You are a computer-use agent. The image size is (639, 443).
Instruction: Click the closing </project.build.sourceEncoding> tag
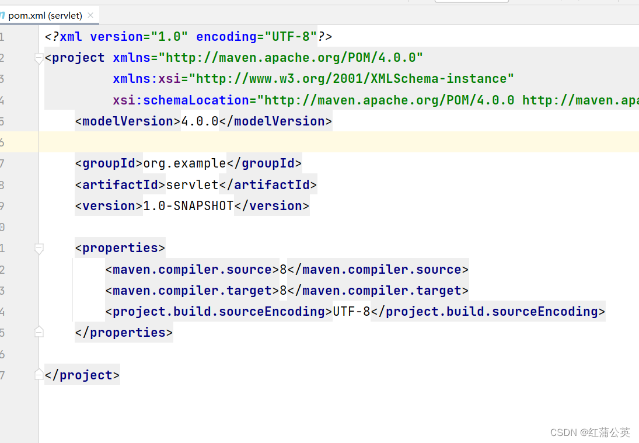488,312
